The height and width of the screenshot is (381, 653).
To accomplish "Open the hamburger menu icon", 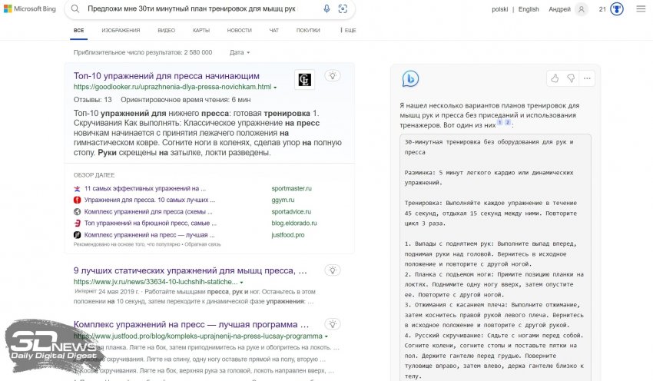I will pos(641,9).
